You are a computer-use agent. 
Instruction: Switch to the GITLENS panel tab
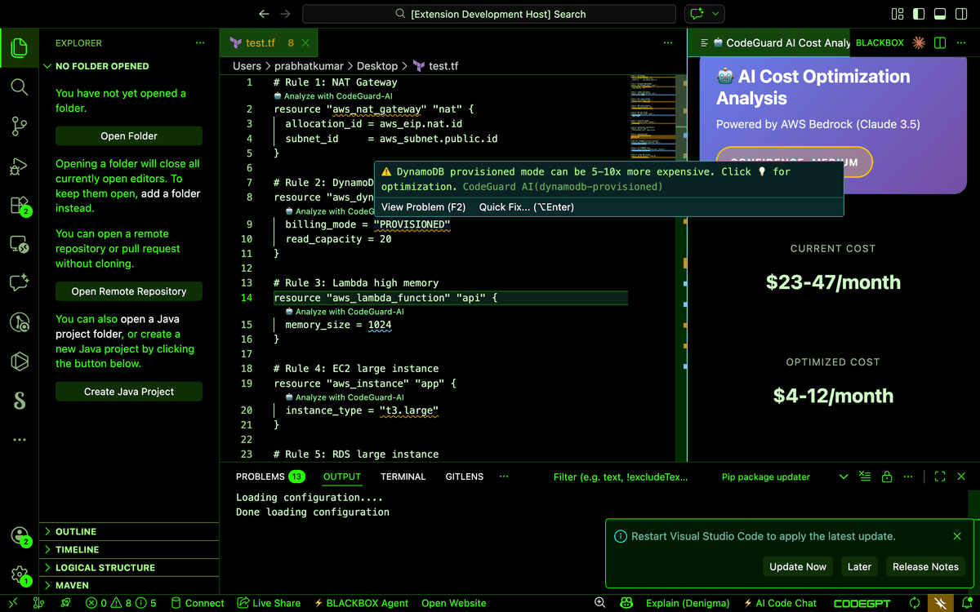[465, 477]
